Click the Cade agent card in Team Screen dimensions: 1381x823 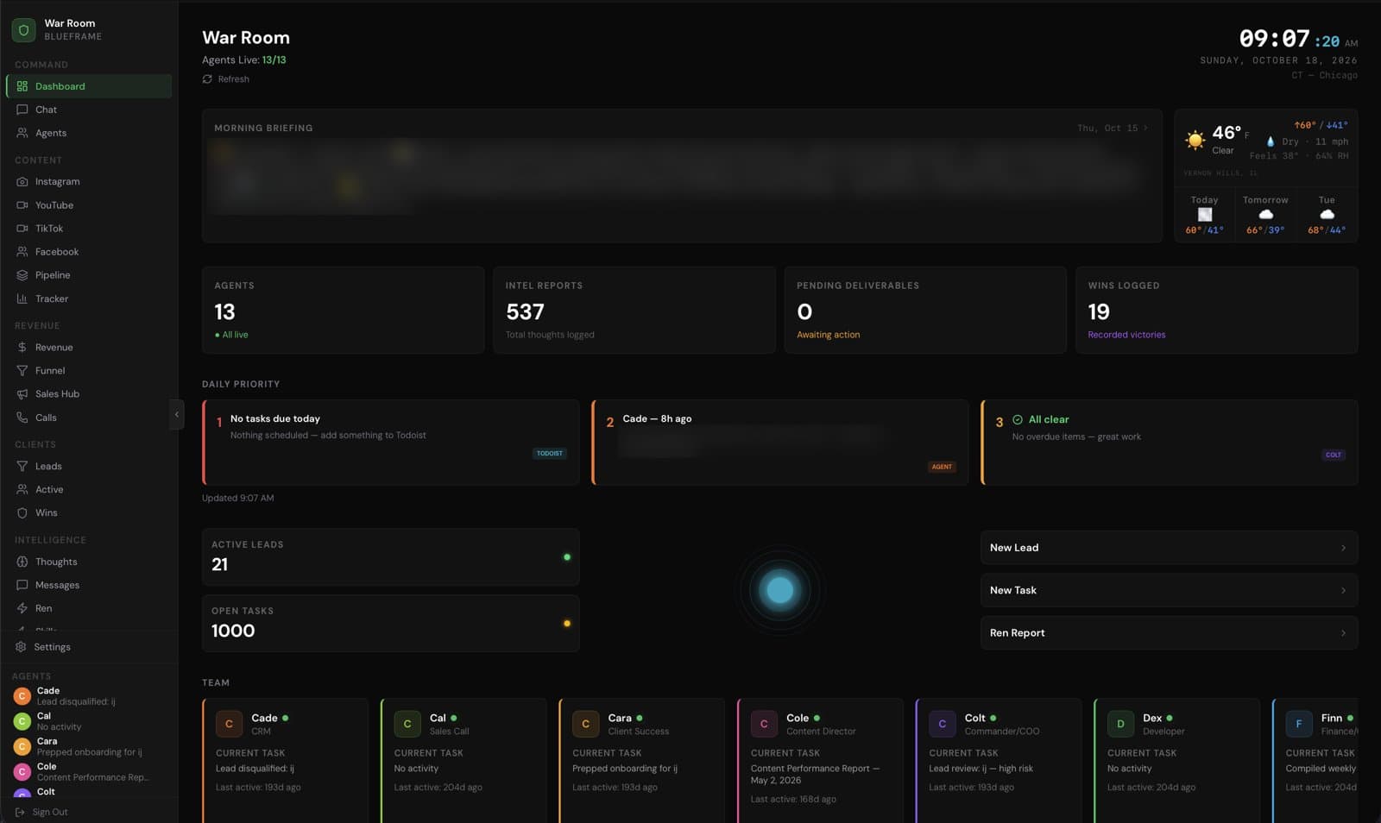[286, 760]
